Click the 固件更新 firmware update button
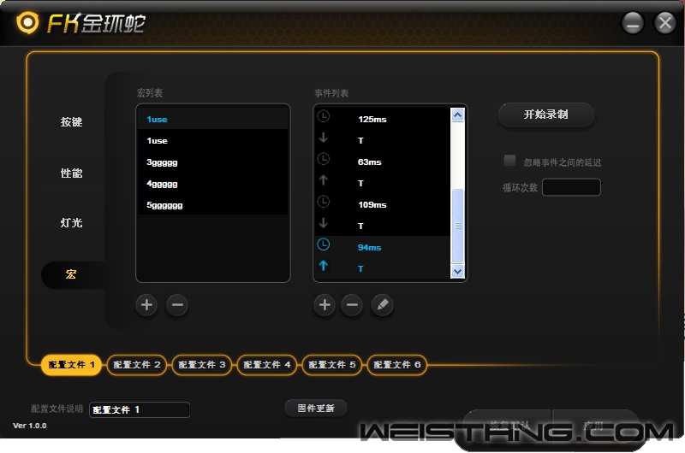This screenshot has width=685, height=453. [x=316, y=408]
